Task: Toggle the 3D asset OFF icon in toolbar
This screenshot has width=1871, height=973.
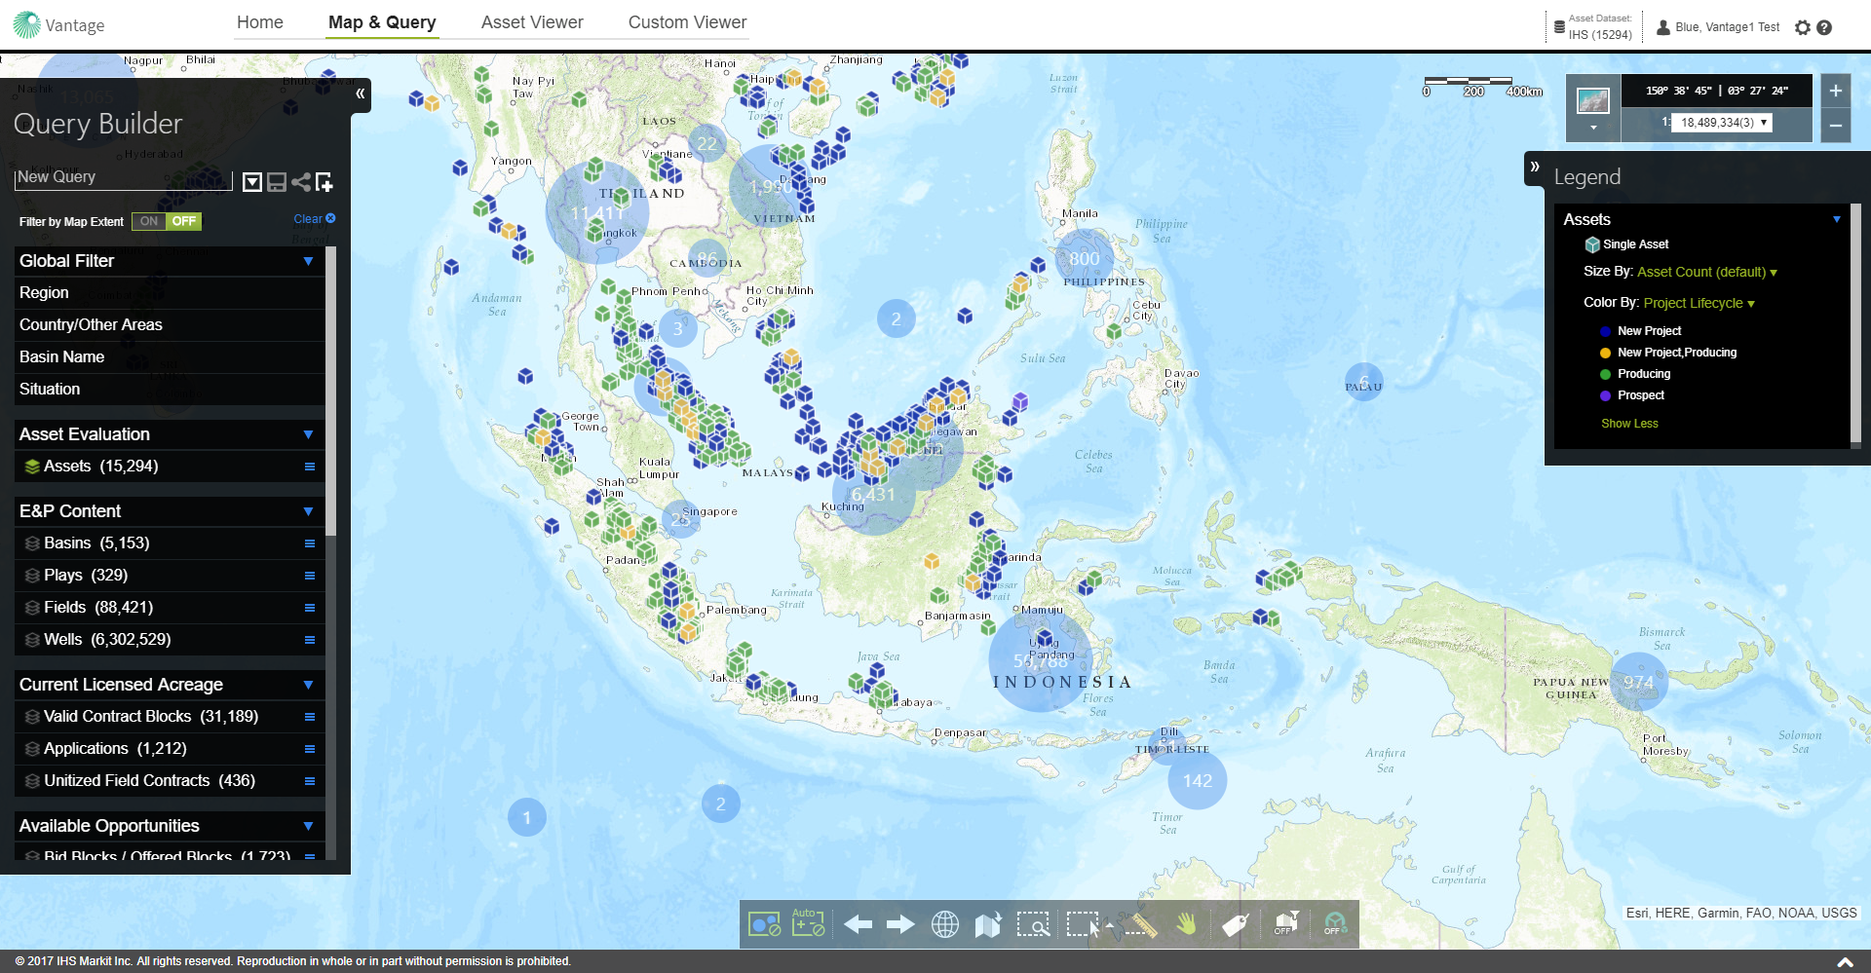Action: click(1334, 923)
